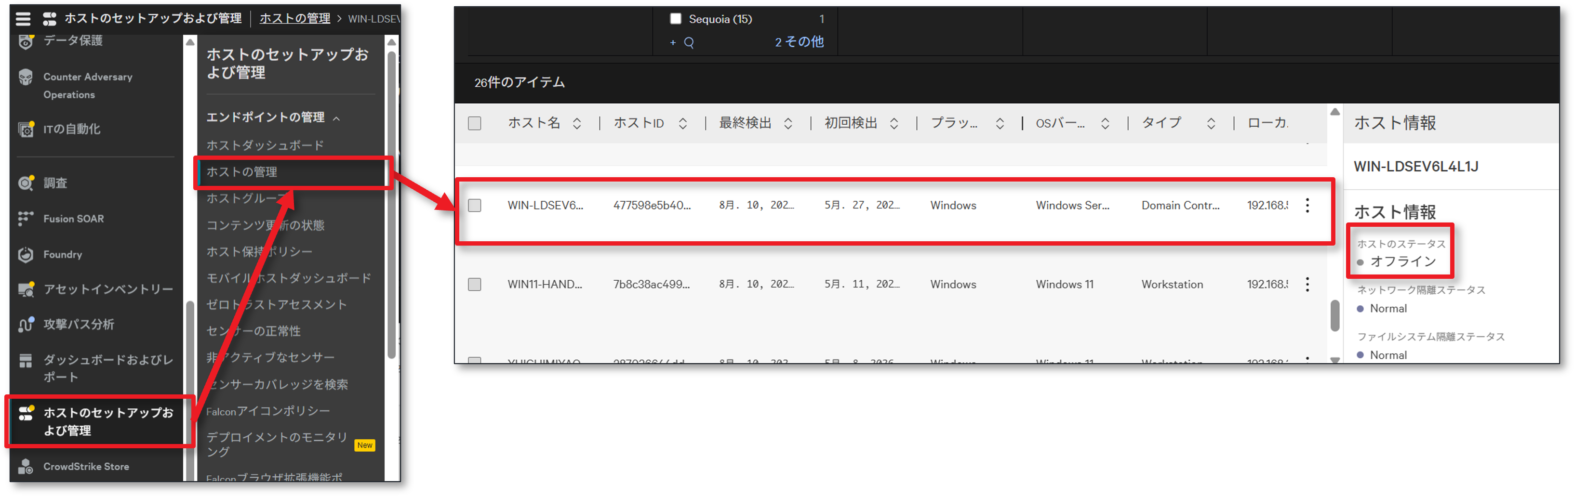Open ゼロトラストアセスメント menu item

click(x=277, y=304)
